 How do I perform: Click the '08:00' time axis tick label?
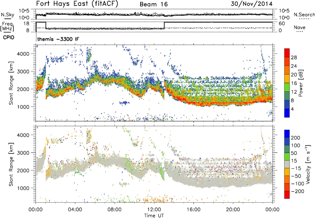point(115,210)
